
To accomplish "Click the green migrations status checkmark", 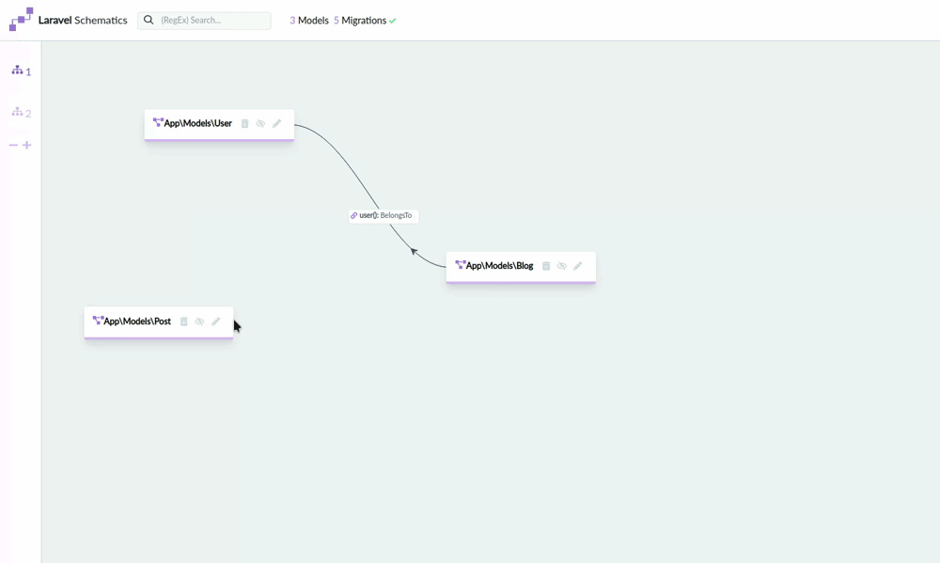I will click(393, 21).
